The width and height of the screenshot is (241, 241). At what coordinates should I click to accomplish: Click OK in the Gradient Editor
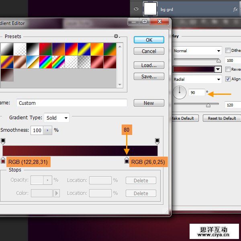(149, 40)
